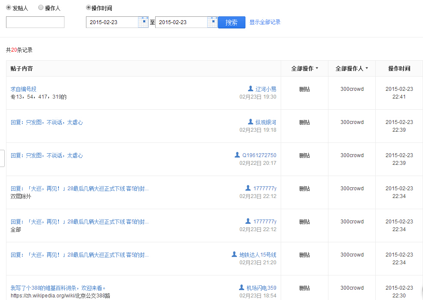Open 大巡 reply posted by 地铁达人15号线
The width and height of the screenshot is (423, 300).
(80, 255)
